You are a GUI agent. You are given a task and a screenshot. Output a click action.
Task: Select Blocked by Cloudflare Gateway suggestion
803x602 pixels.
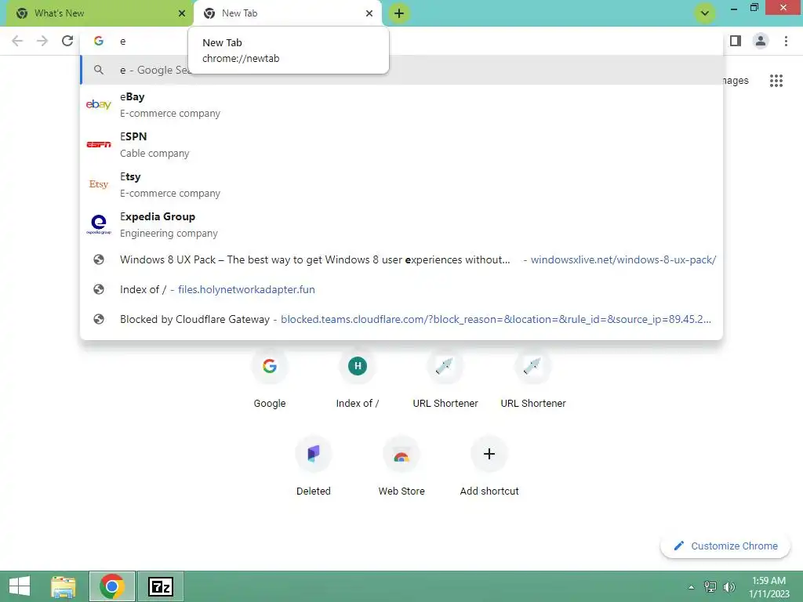[401, 319]
